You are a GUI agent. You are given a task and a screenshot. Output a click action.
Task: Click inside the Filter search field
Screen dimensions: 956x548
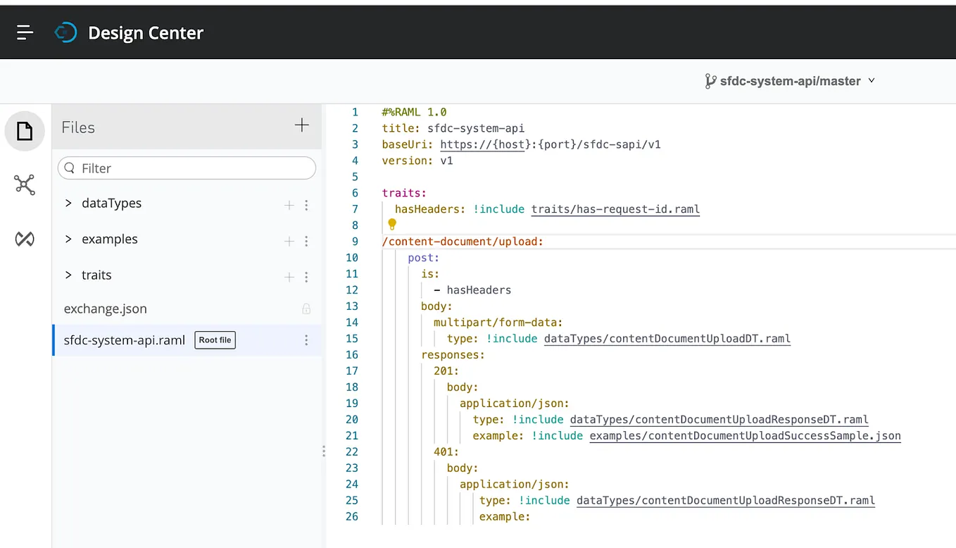point(187,168)
